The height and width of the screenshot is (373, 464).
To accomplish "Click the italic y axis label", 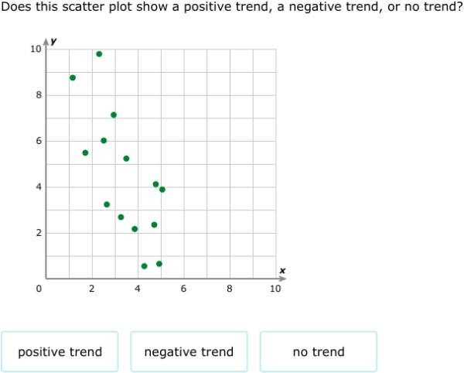I will pos(53,41).
